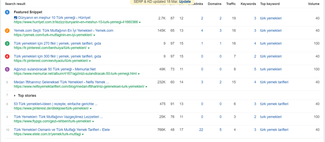This screenshot has width=325, height=142.
Task: Click the nefisyemektarifleri.com green URL
Action: click(x=79, y=86)
